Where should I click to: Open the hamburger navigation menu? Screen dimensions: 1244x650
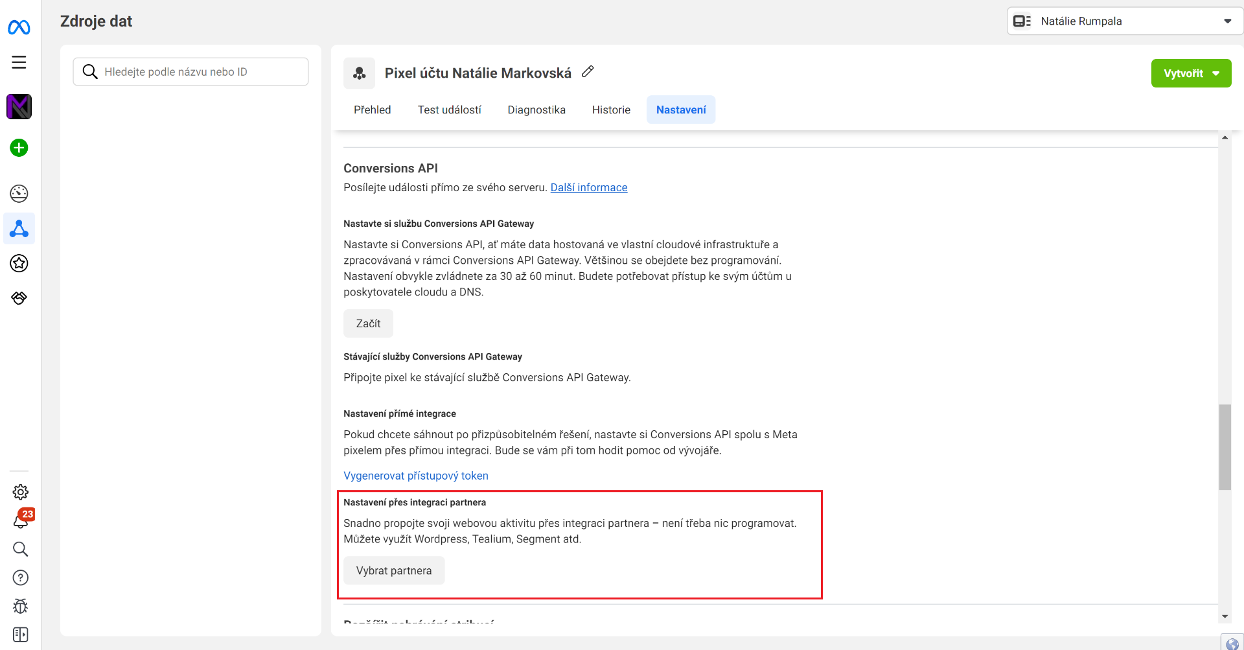tap(19, 62)
